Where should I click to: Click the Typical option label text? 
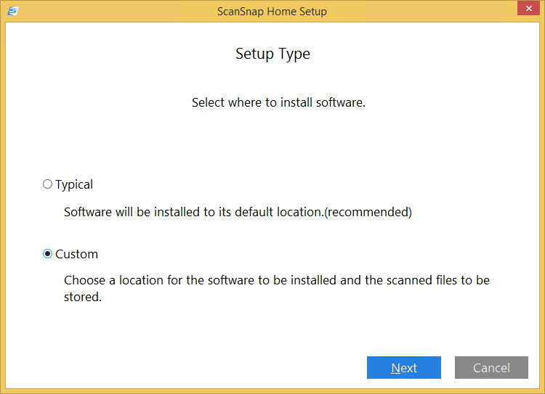(x=74, y=184)
